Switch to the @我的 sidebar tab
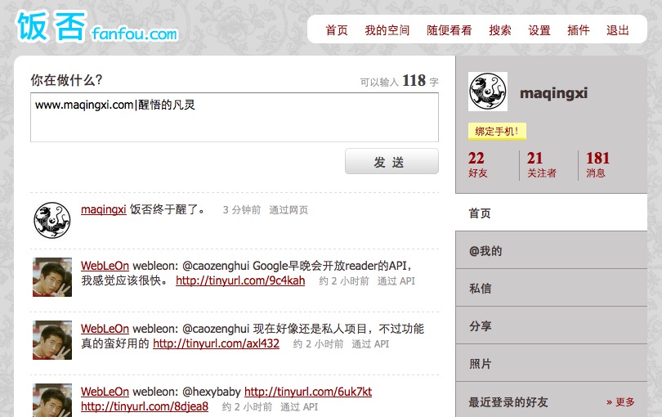The width and height of the screenshot is (662, 417). pos(551,251)
